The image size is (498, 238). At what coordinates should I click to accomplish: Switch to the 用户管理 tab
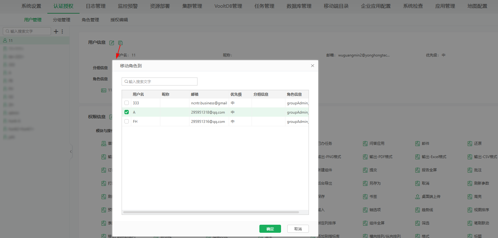coord(33,20)
